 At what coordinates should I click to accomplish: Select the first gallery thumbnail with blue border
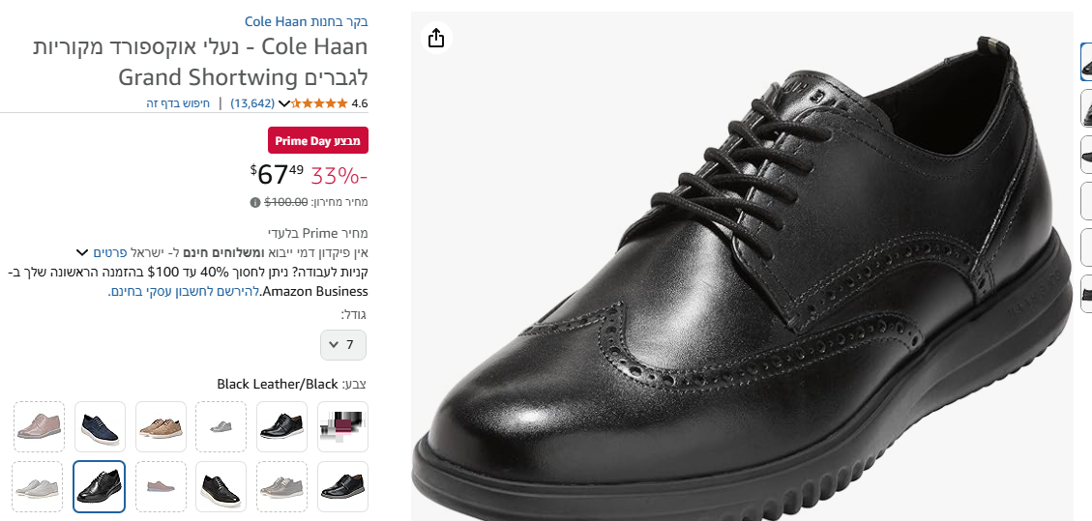point(1085,62)
